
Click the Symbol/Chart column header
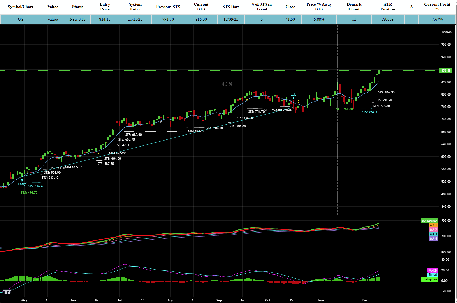pyautogui.click(x=20, y=7)
